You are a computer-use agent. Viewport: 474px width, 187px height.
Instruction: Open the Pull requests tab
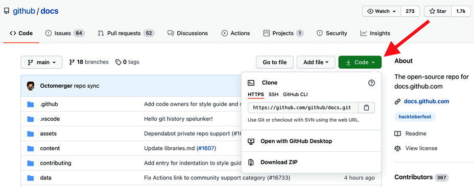(x=126, y=33)
